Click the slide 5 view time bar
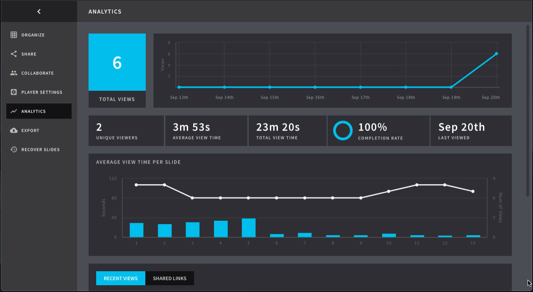The height and width of the screenshot is (292, 533). (x=249, y=228)
